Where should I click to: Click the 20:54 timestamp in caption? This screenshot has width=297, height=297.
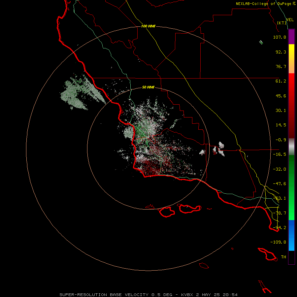[x=230, y=295]
